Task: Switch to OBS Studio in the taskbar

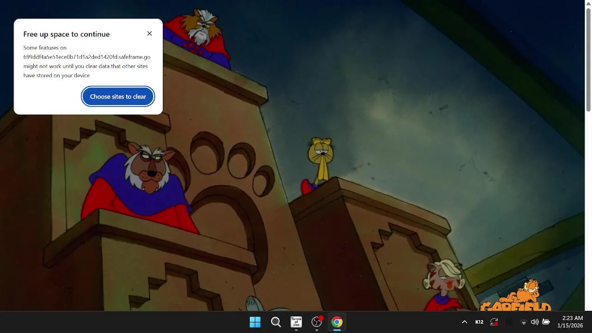Action: click(x=317, y=322)
